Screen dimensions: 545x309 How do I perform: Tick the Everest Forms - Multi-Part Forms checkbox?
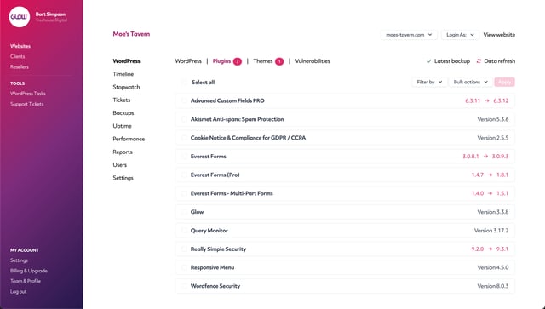(184, 193)
